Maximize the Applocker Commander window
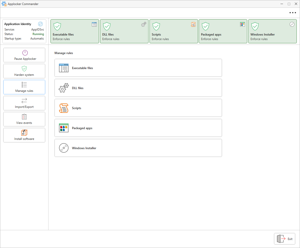 tap(289, 4)
